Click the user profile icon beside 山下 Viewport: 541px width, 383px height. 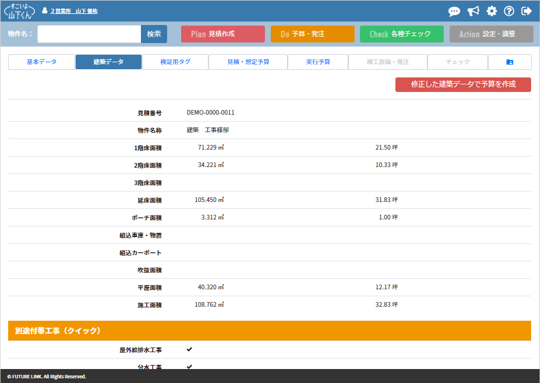click(x=45, y=10)
